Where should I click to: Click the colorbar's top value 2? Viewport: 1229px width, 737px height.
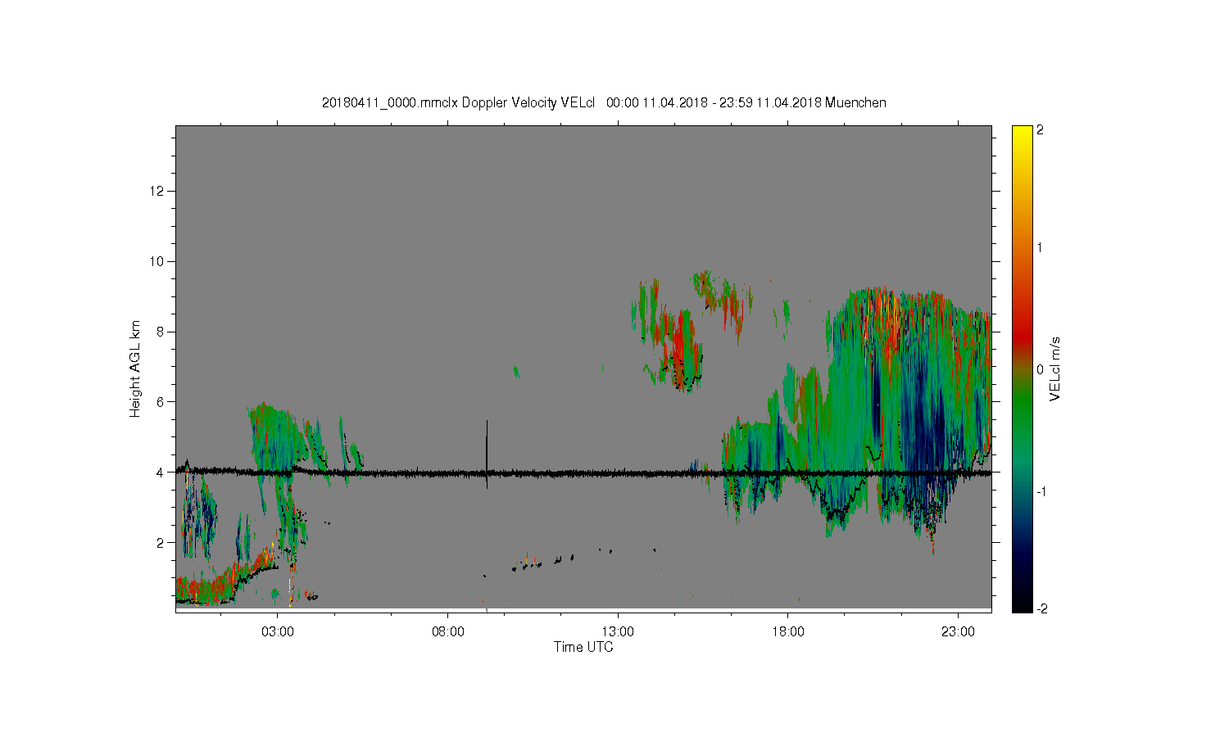coord(1041,130)
